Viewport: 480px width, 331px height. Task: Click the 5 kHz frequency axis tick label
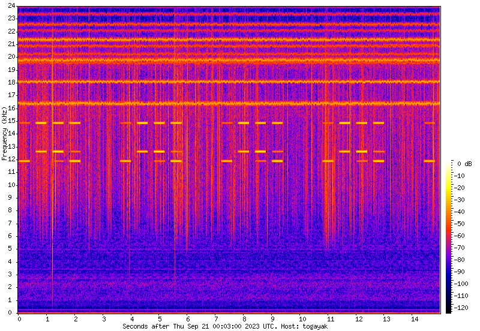(10, 249)
